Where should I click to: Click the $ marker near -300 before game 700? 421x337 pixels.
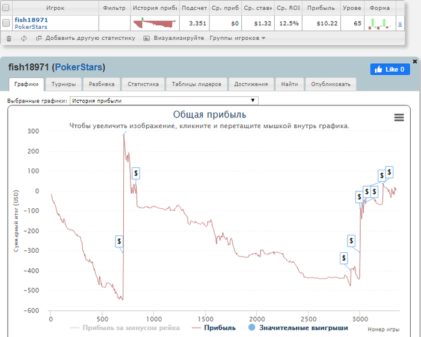coord(119,241)
